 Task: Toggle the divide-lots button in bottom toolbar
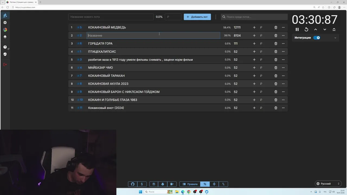point(214,184)
